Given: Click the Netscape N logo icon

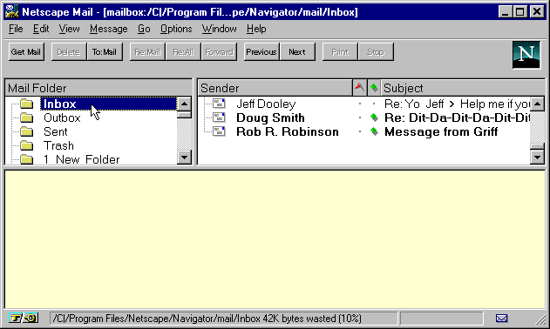Looking at the screenshot, I should coord(526,55).
